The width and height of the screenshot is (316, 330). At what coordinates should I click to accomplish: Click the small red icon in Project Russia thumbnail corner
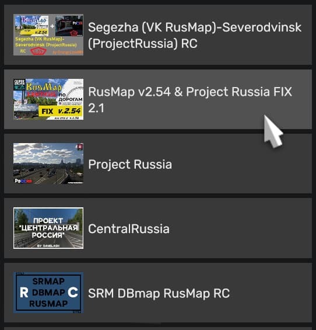(80, 147)
